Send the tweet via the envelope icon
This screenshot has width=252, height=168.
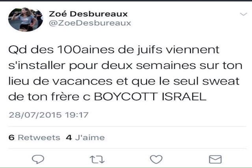tap(215, 159)
